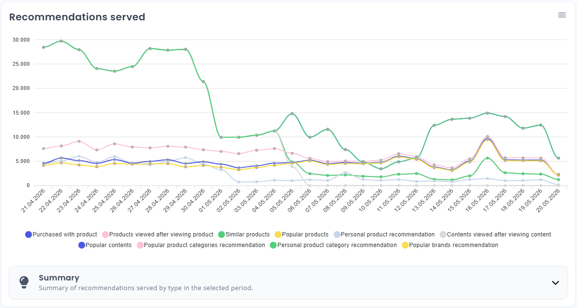Toggle Purchased with product legend series
The height and width of the screenshot is (308, 577).
pos(61,235)
